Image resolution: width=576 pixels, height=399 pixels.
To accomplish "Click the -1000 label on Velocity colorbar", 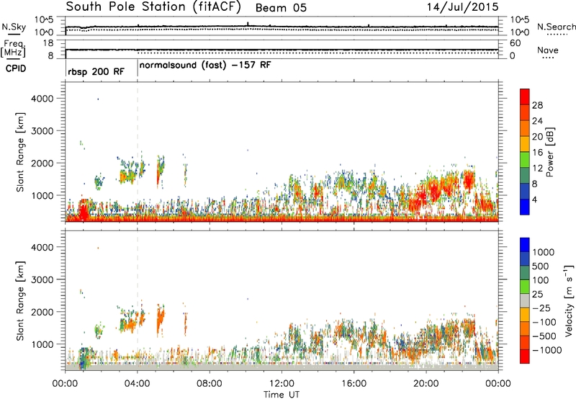I will 546,350.
